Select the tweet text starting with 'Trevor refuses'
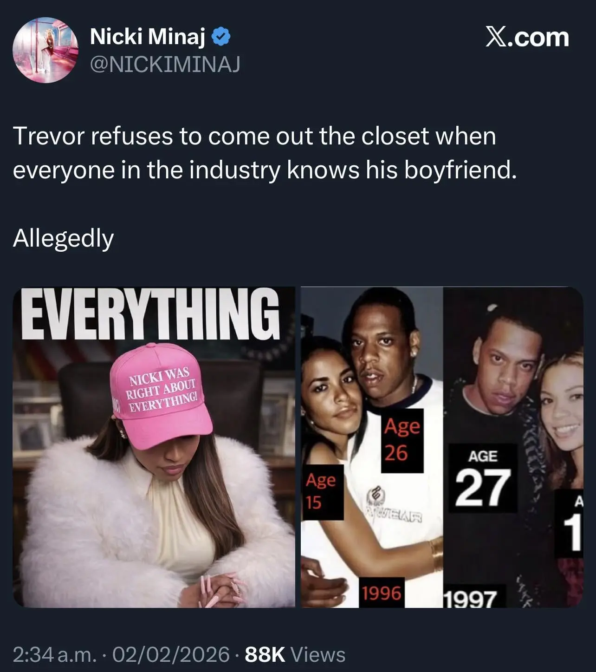This screenshot has width=596, height=672. [265, 153]
